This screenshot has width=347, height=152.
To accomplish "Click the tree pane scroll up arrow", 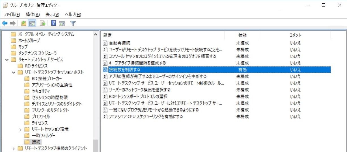I will (96, 34).
